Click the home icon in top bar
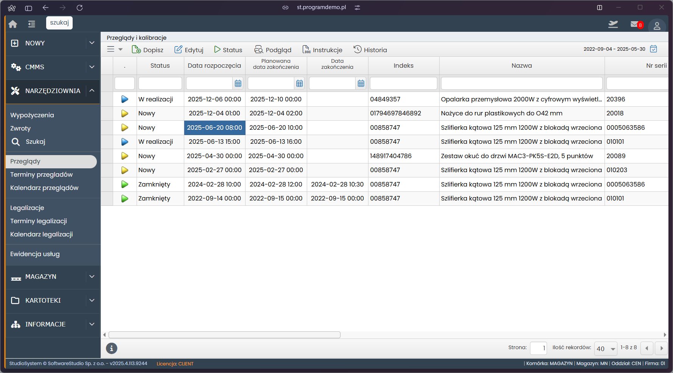Screen dimensions: 673x373 coord(13,24)
